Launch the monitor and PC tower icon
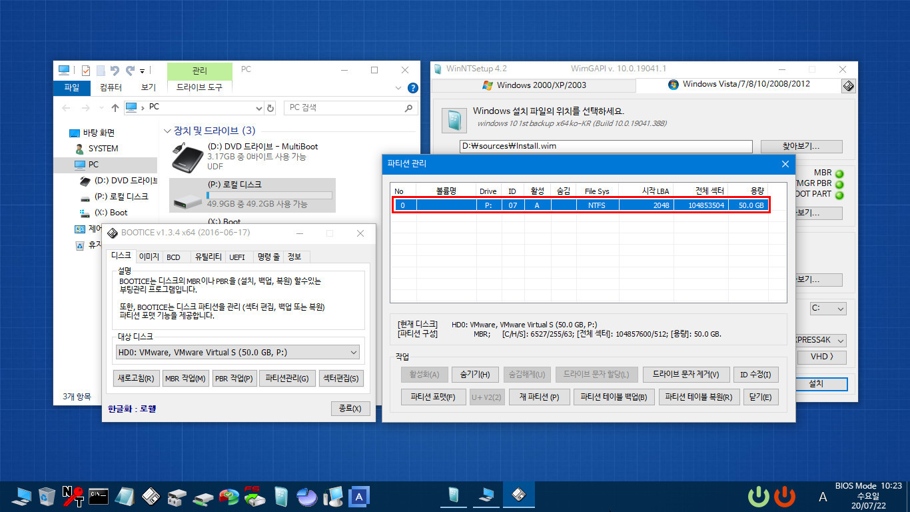 coord(332,495)
